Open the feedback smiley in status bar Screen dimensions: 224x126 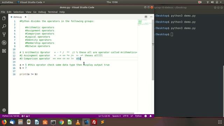(x=146, y=116)
